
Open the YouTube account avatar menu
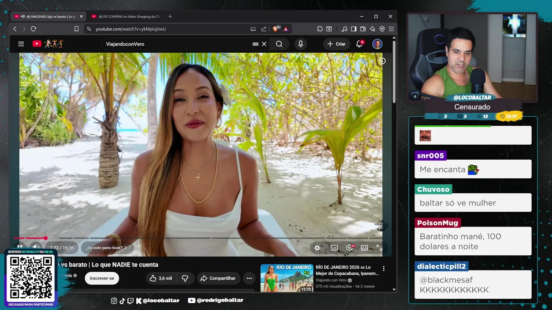coord(377,44)
